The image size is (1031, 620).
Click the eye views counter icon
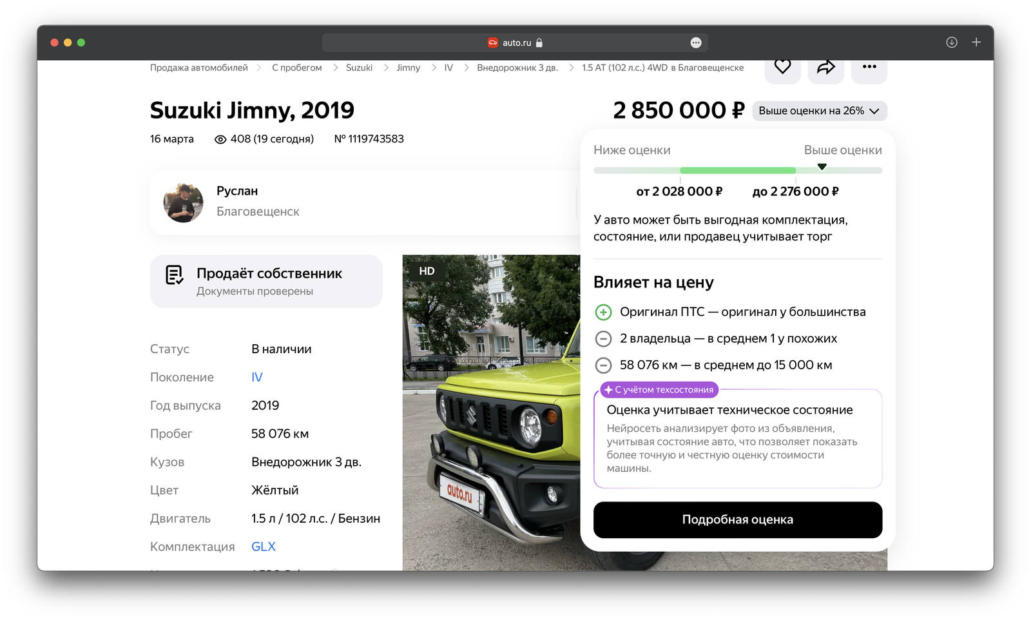click(220, 139)
